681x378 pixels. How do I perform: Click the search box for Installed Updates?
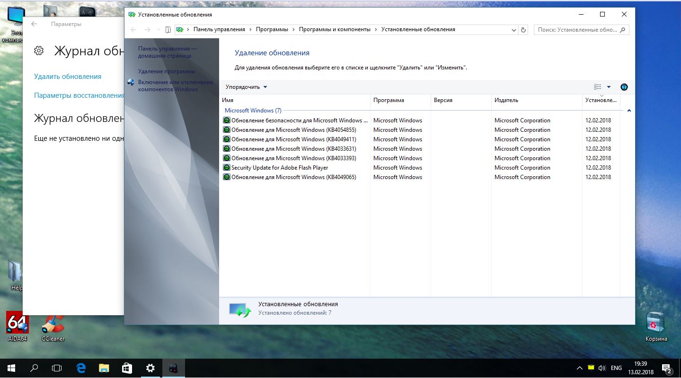pyautogui.click(x=582, y=30)
